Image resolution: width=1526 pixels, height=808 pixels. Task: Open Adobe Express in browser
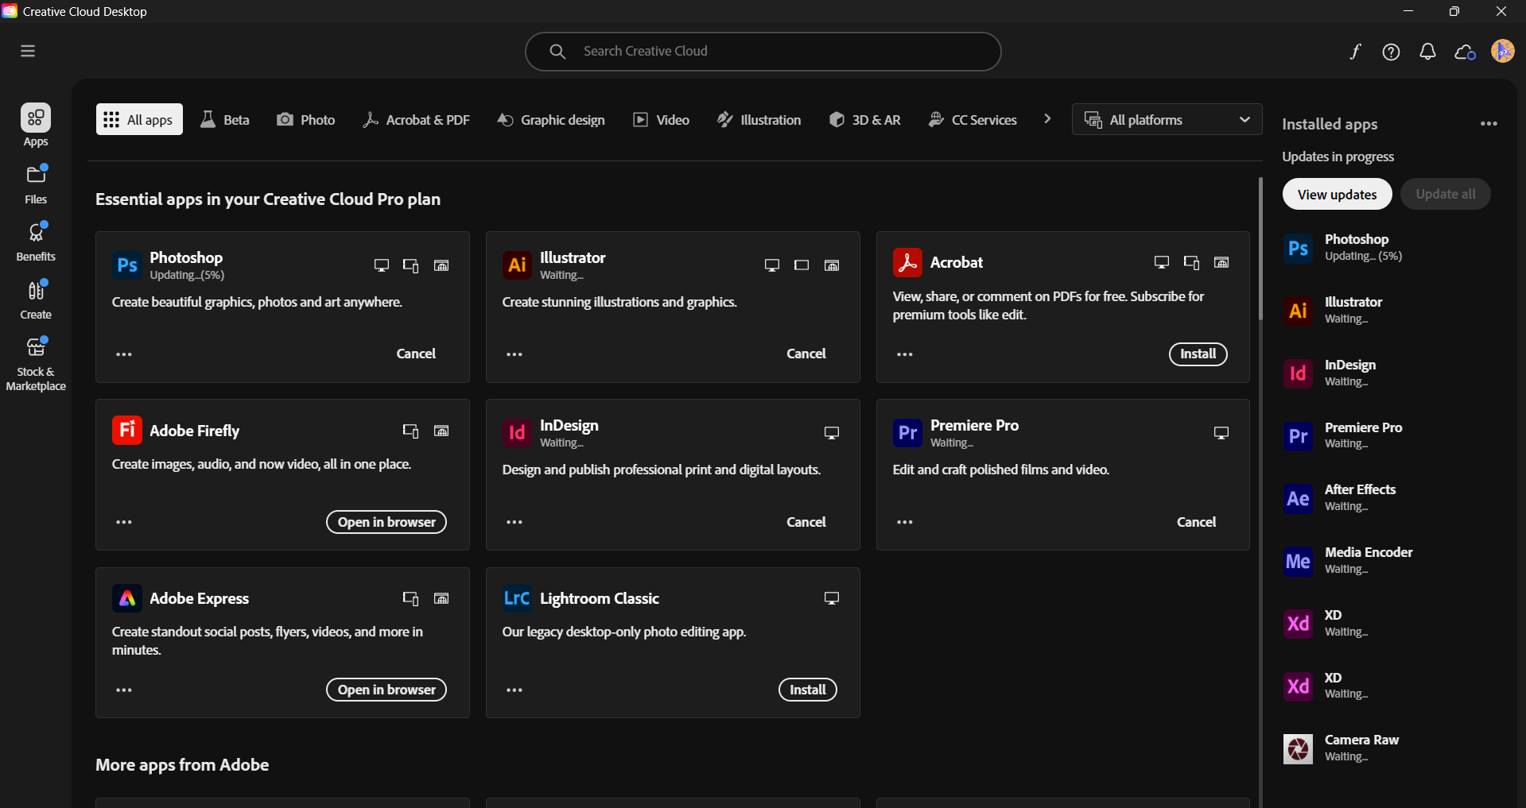[386, 690]
